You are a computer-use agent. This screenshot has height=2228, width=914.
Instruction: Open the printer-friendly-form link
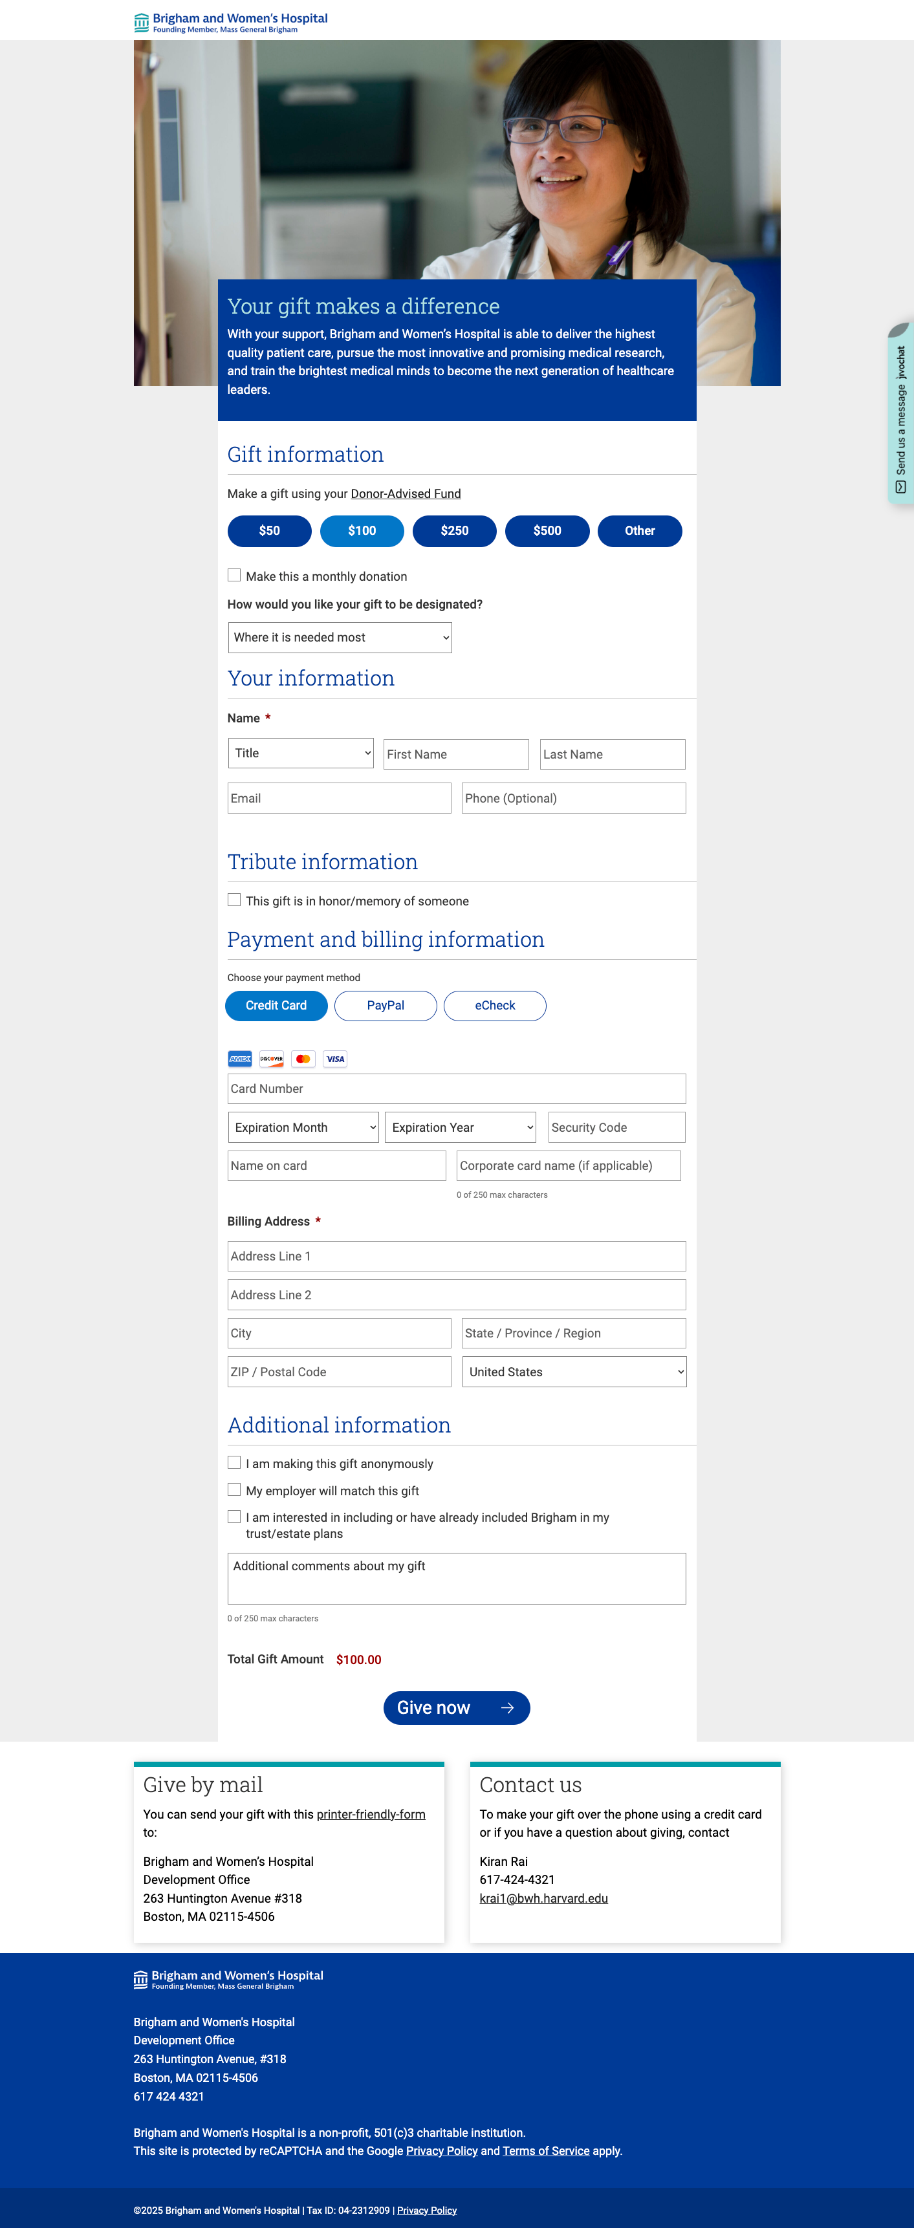(x=371, y=1813)
